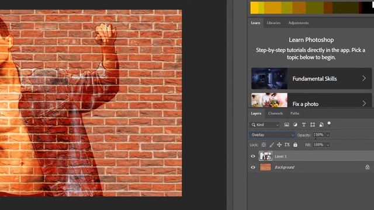
Task: Select the Background layer thumbnail
Action: (x=265, y=167)
